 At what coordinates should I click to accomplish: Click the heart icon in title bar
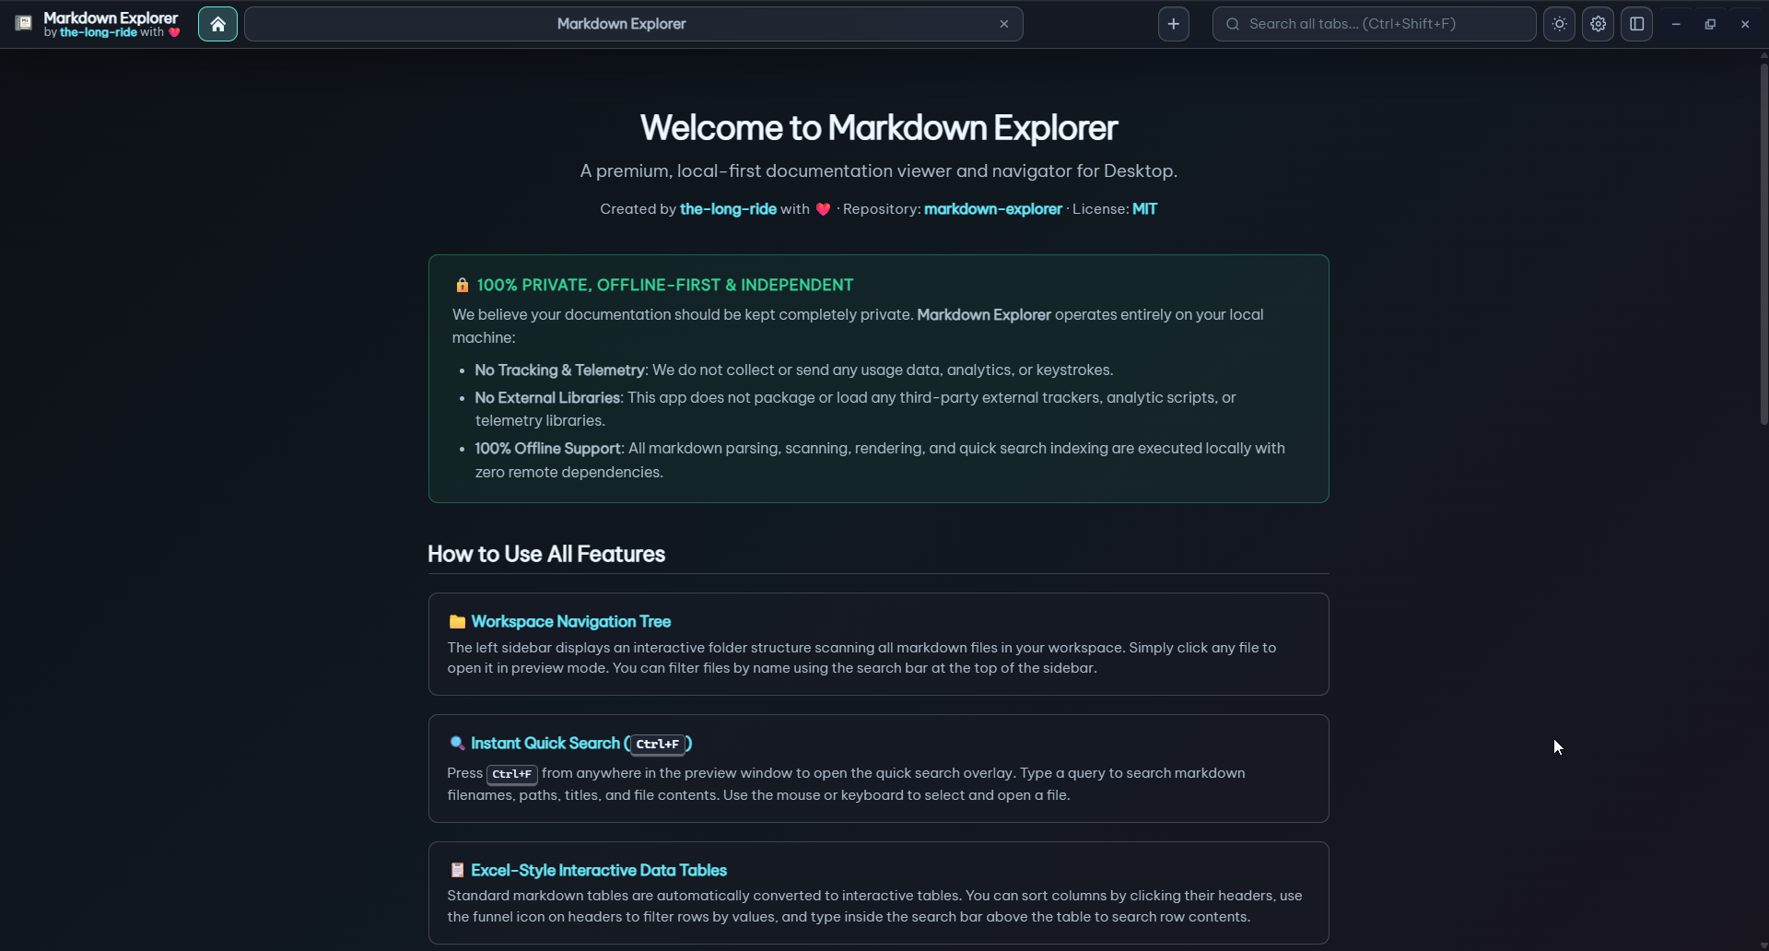tap(174, 32)
